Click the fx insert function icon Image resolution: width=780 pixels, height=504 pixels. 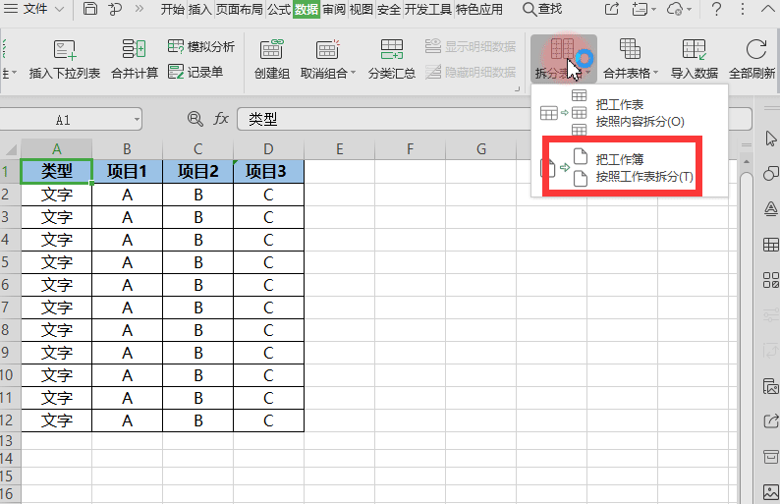[221, 119]
